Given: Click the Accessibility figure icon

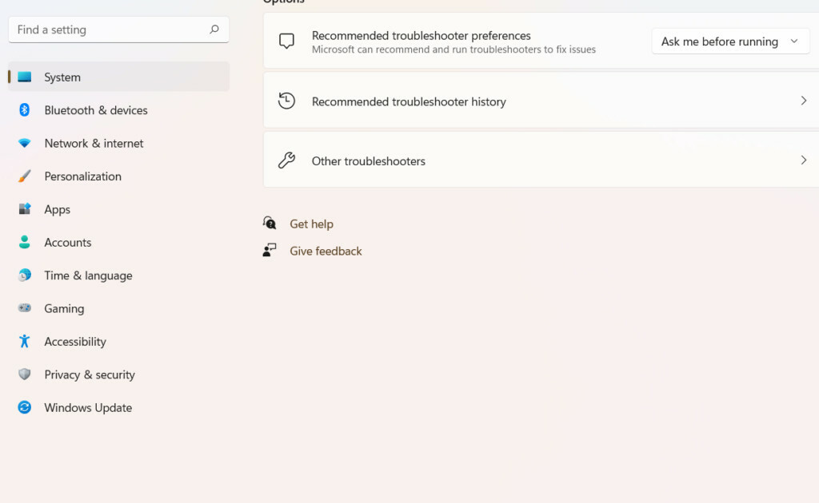Looking at the screenshot, I should pos(25,342).
